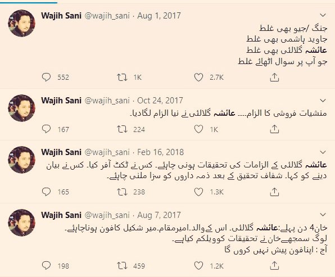Retweet the tweet with 459 retweets
Viewport: 335px width, 277px height.
[122, 266]
